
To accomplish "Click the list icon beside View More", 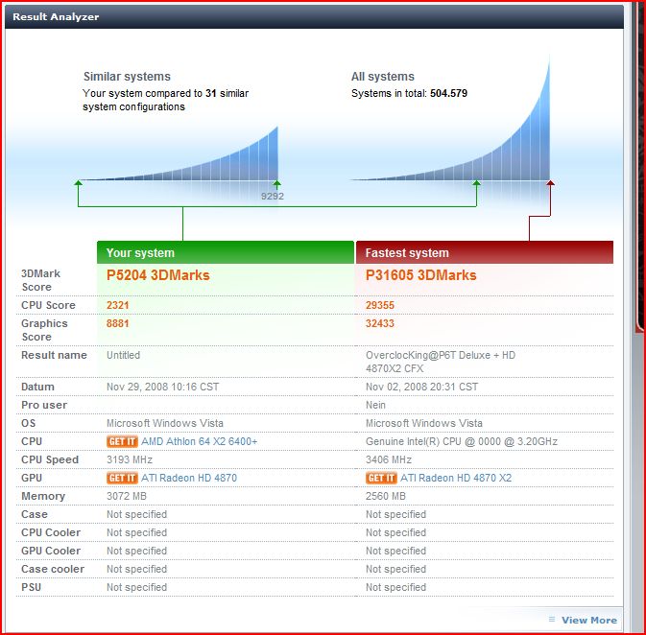I will pos(552,620).
